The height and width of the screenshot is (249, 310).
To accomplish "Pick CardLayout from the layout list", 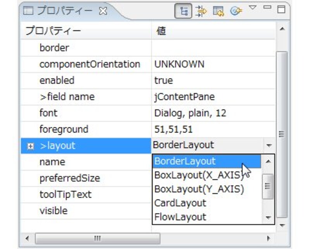I will [180, 203].
